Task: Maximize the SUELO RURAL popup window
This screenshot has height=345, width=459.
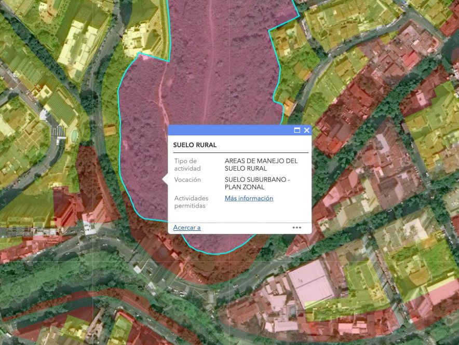Action: coord(297,130)
